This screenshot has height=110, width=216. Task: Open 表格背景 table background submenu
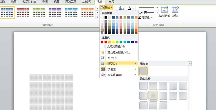119,75
